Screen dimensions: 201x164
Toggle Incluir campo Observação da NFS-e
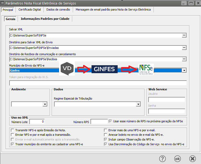(x=106, y=139)
